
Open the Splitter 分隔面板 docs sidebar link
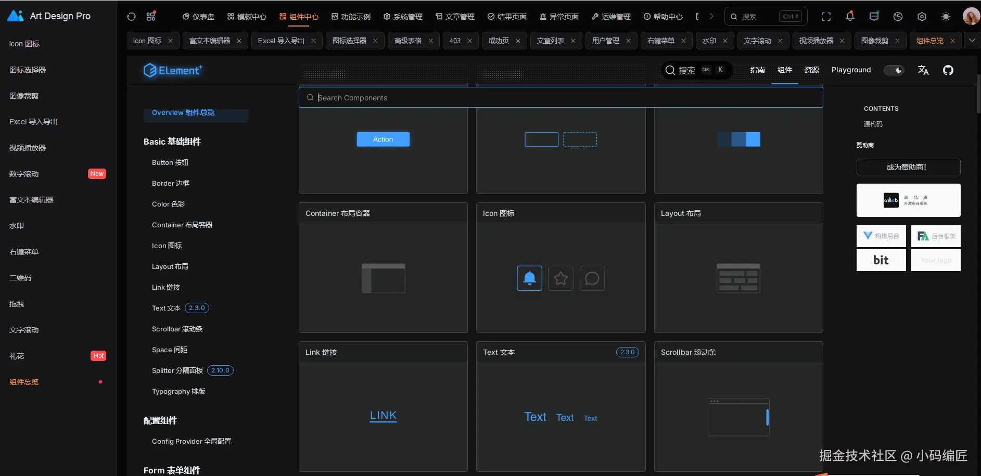pos(177,370)
